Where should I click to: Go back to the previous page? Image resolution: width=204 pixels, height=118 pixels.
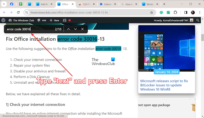[x=4, y=12]
